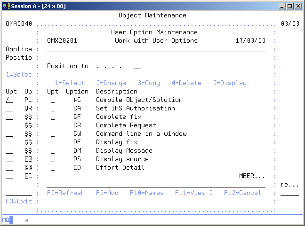The image size is (305, 226).
Task: Select Opt field for Command line in a window
Action: (x=53, y=134)
